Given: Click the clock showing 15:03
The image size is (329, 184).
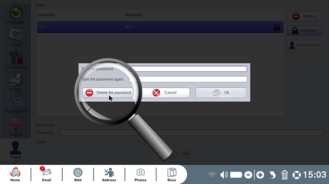Looking at the screenshot, I should (314, 175).
